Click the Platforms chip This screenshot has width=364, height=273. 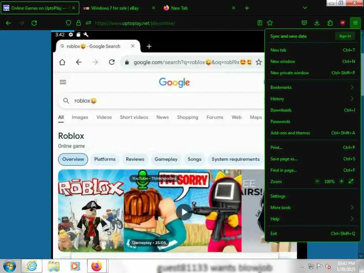105,159
